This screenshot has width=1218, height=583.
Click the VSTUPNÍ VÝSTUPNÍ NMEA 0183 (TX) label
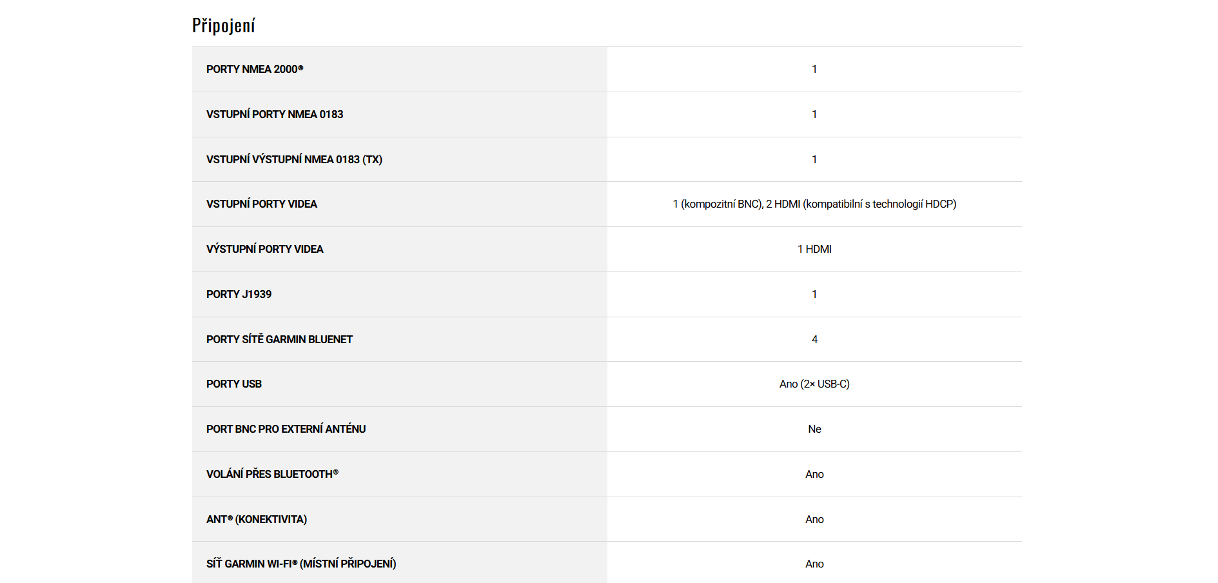294,159
